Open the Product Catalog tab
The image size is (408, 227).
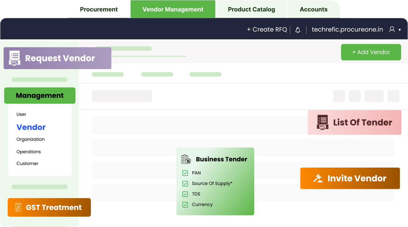[251, 9]
